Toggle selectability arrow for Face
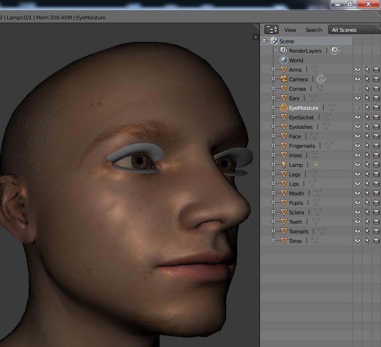Viewport: 381px width, 347px height. click(367, 136)
